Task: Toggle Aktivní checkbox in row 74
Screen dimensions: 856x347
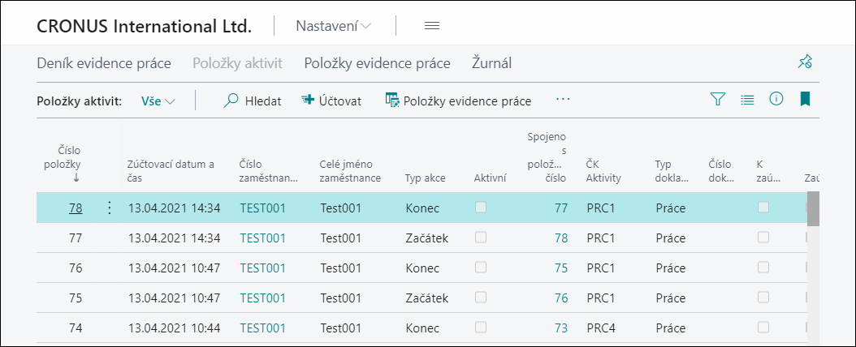Action: click(481, 327)
